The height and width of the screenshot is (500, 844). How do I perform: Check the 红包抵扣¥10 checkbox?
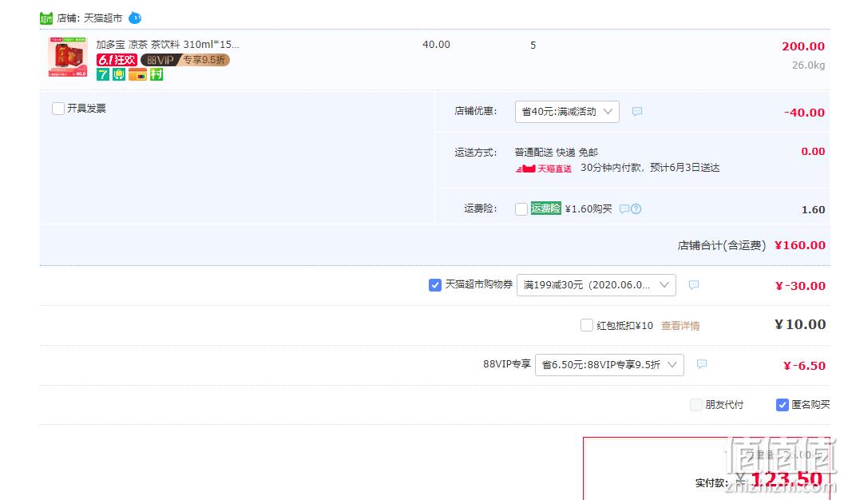click(587, 325)
